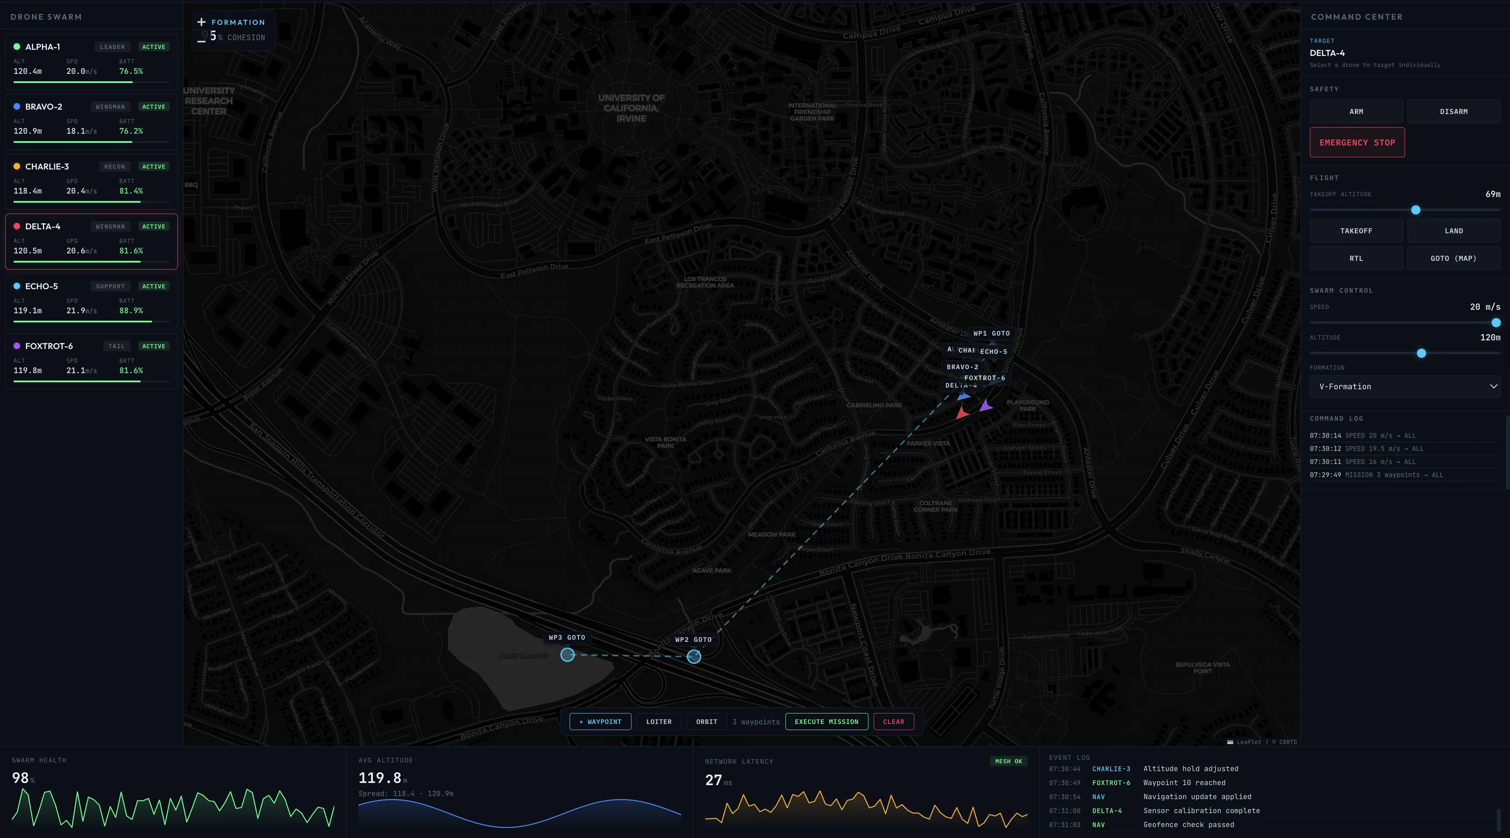Select the BRAVO-2 wingman card

click(x=91, y=122)
